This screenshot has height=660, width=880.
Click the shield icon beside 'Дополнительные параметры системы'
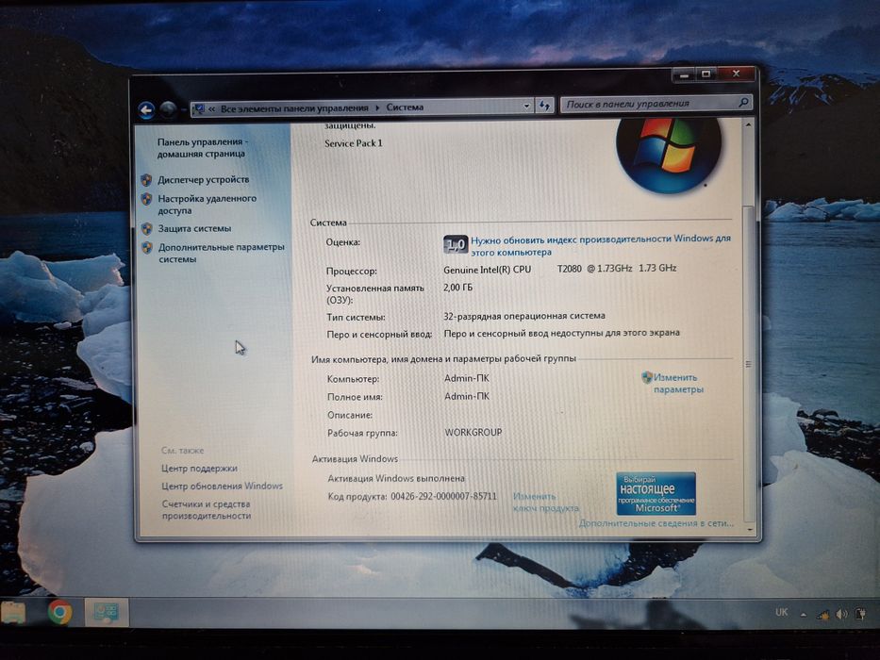pyautogui.click(x=147, y=247)
